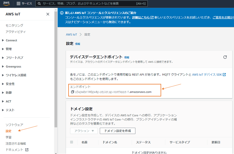The height and width of the screenshot is (154, 234).
Task: Expand the Connect section in sidebar
Action: click(x=11, y=40)
